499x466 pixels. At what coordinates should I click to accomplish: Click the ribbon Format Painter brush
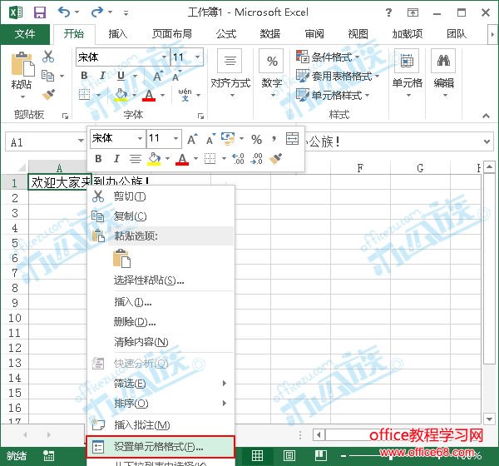[x=48, y=94]
